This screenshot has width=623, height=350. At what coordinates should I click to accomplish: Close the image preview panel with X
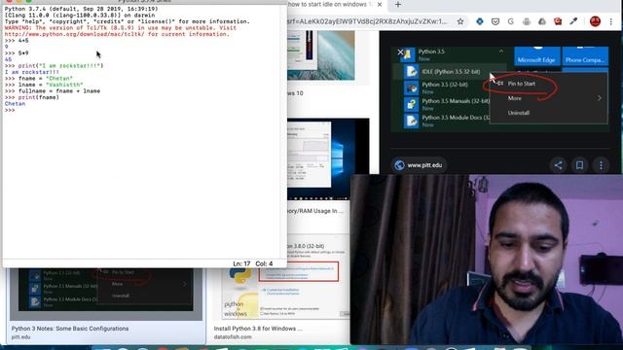(x=400, y=52)
